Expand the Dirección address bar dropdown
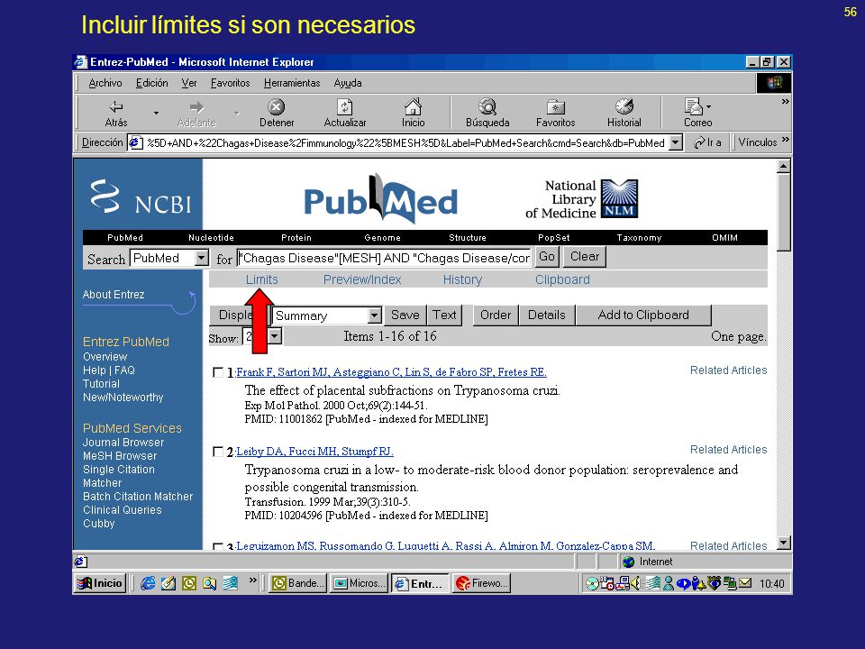This screenshot has width=865, height=649. click(x=675, y=143)
